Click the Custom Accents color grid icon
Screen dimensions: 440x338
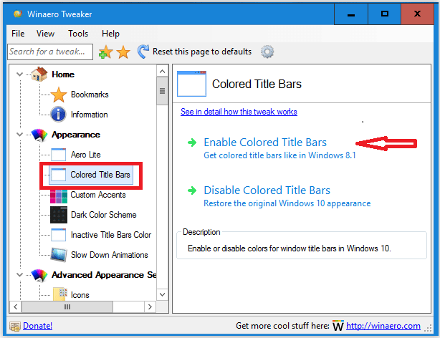[x=59, y=195]
